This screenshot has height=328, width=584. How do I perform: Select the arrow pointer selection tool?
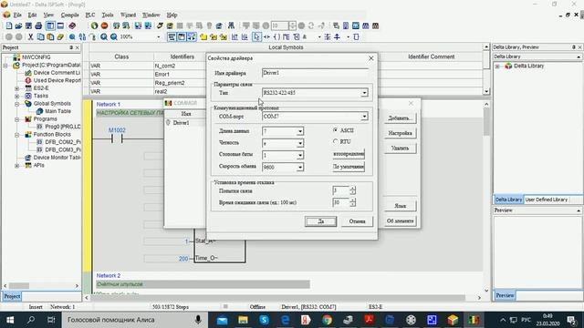pyautogui.click(x=256, y=36)
